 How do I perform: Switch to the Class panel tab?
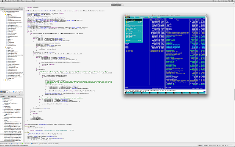(9, 92)
